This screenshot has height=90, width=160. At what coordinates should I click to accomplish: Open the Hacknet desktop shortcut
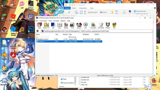coord(22,30)
